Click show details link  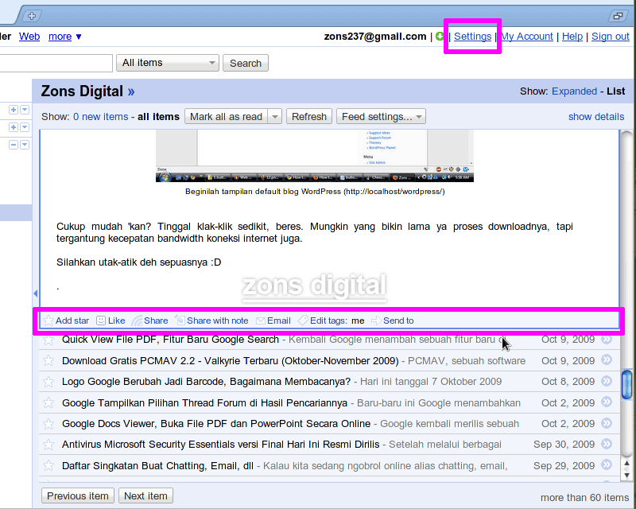click(x=595, y=117)
